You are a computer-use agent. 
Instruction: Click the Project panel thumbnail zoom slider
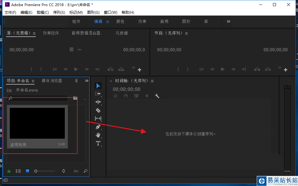(45, 171)
